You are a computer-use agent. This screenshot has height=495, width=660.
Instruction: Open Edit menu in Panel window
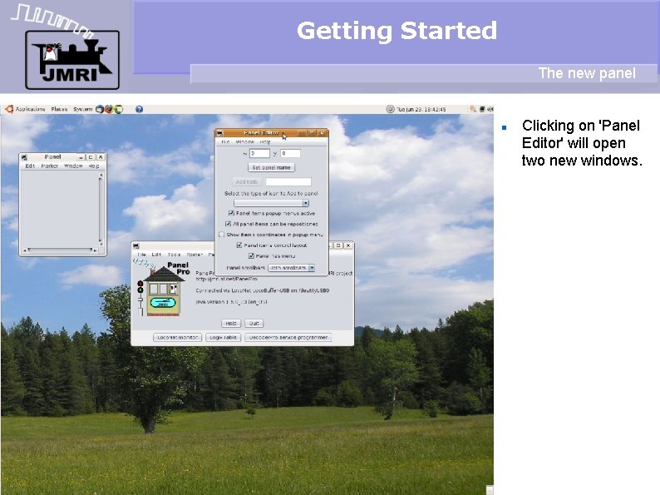click(30, 166)
